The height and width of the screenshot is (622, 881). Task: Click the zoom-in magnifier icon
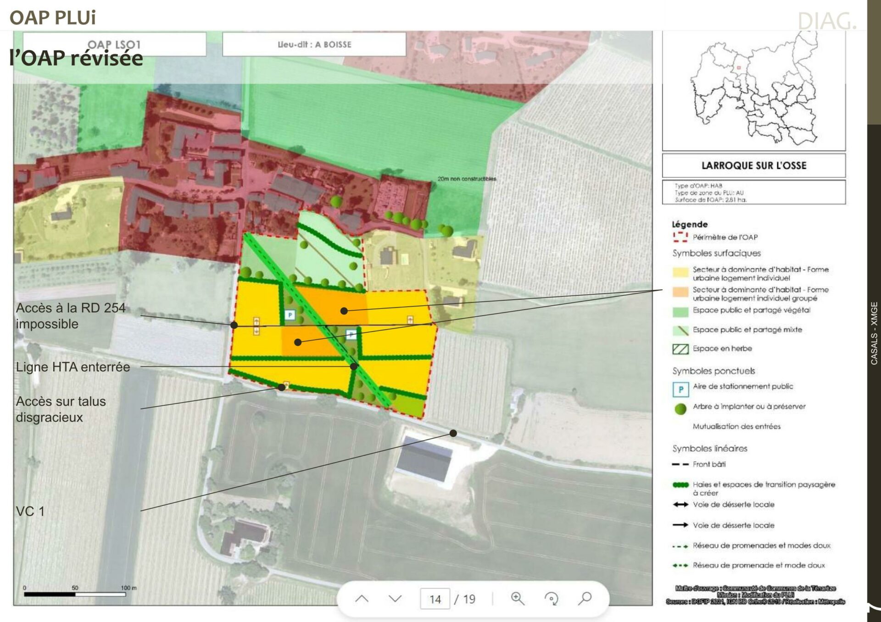518,598
